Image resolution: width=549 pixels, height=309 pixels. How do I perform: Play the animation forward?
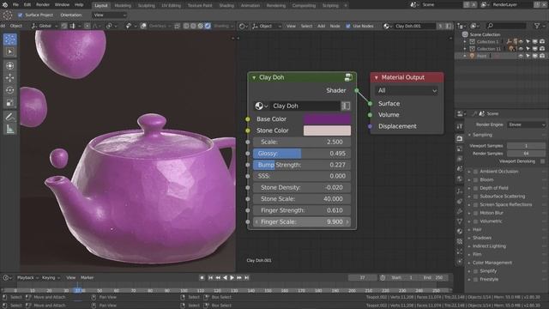[x=232, y=277]
